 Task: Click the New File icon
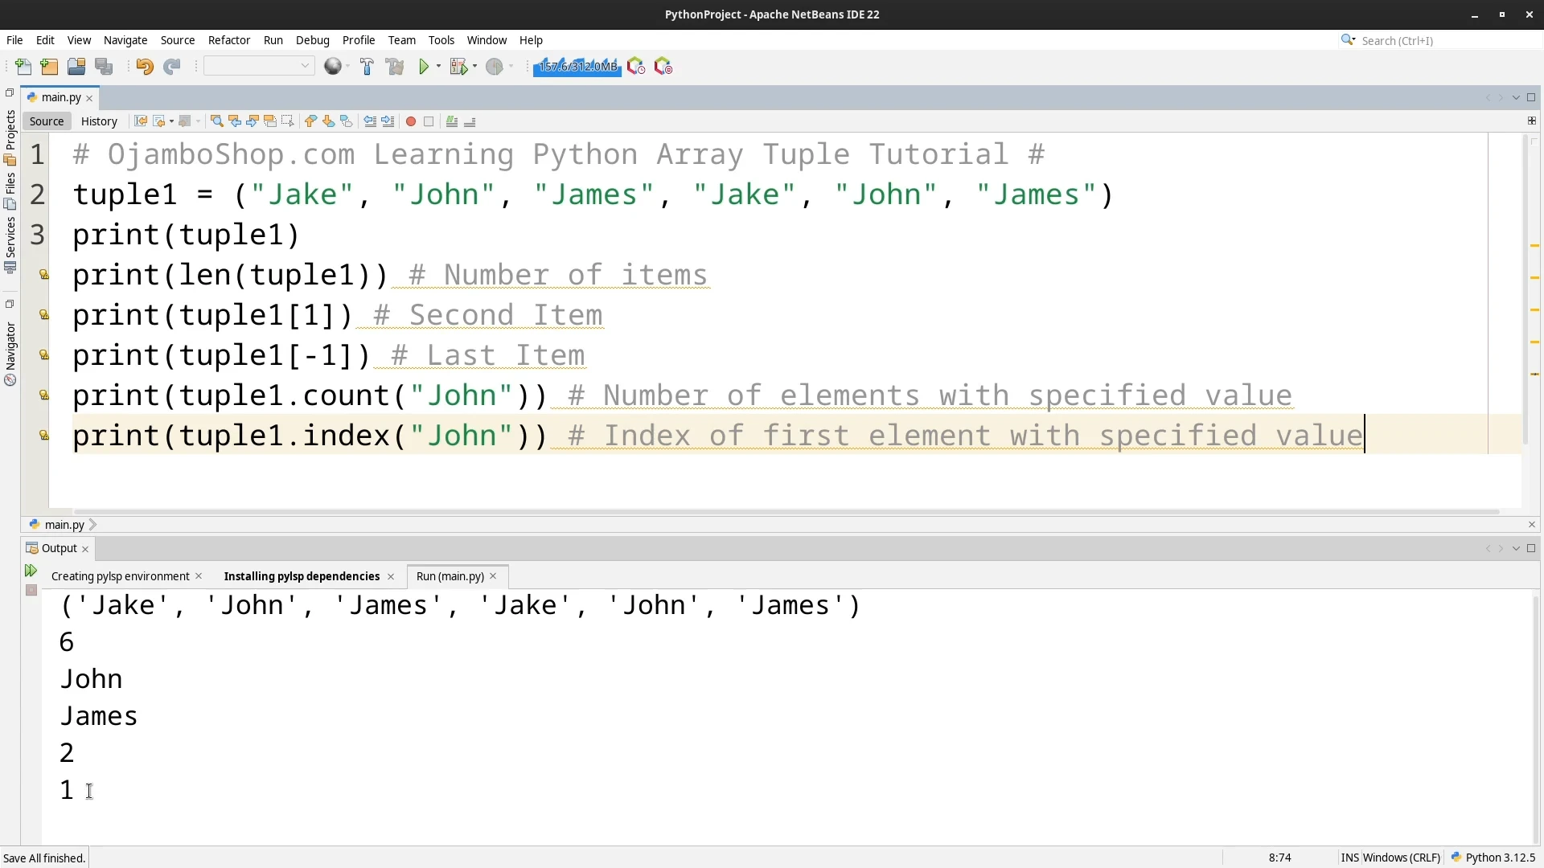tap(23, 67)
